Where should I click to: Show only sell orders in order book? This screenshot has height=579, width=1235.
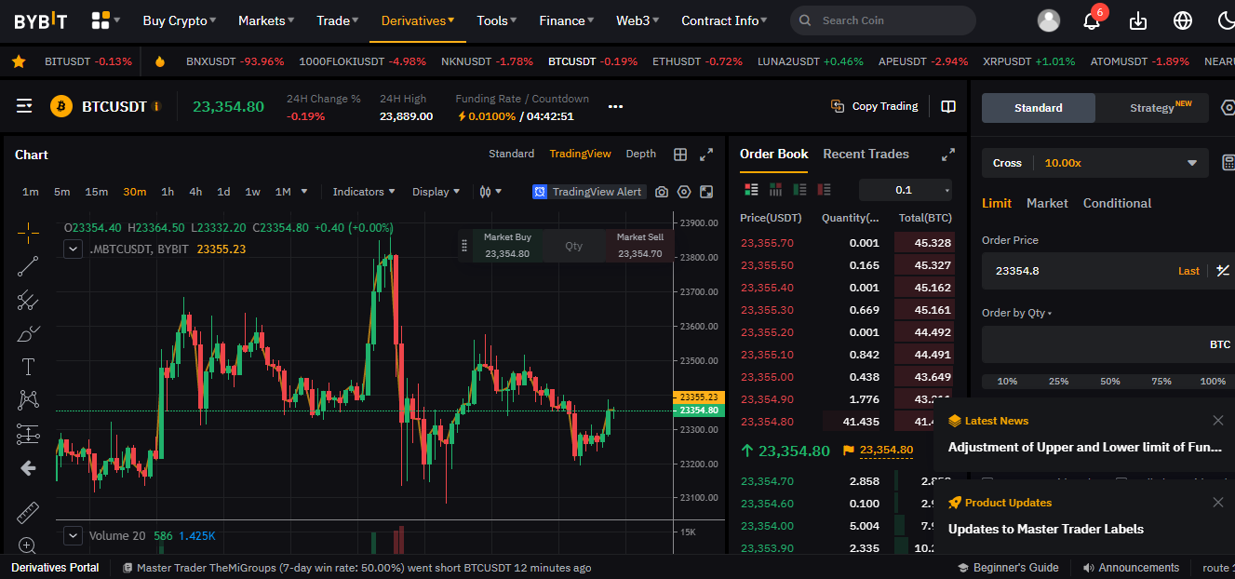(x=824, y=190)
